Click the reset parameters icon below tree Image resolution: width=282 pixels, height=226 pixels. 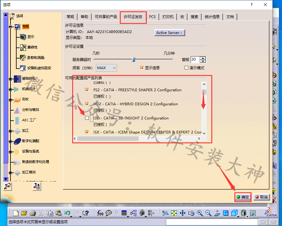click(8, 186)
